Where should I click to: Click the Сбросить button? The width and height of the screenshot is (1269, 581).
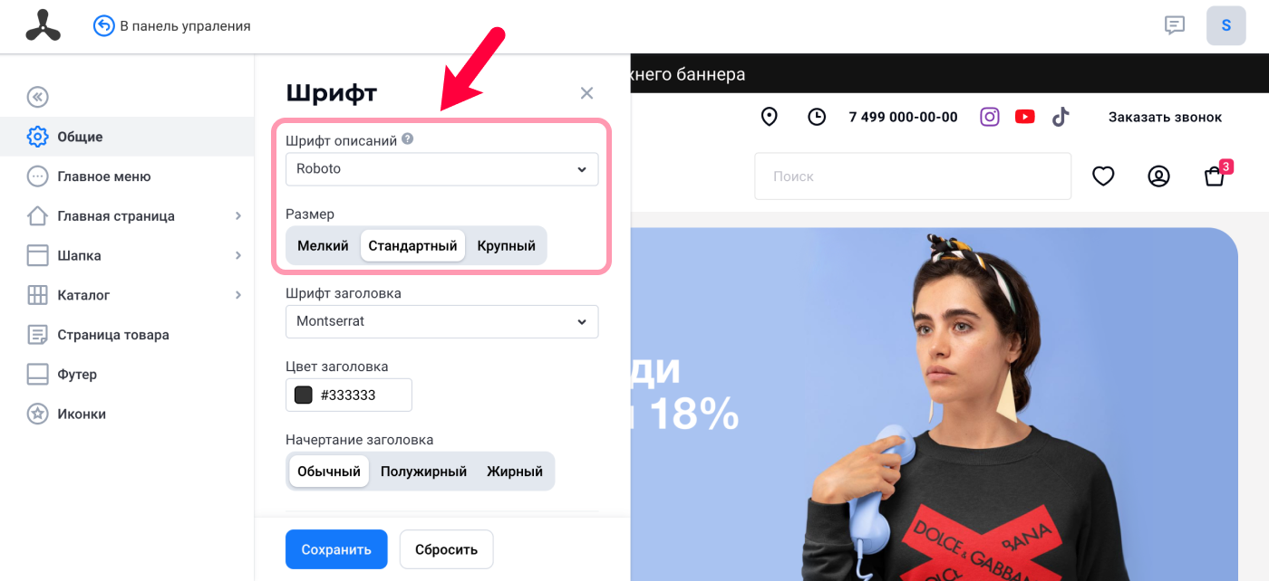[x=446, y=549]
